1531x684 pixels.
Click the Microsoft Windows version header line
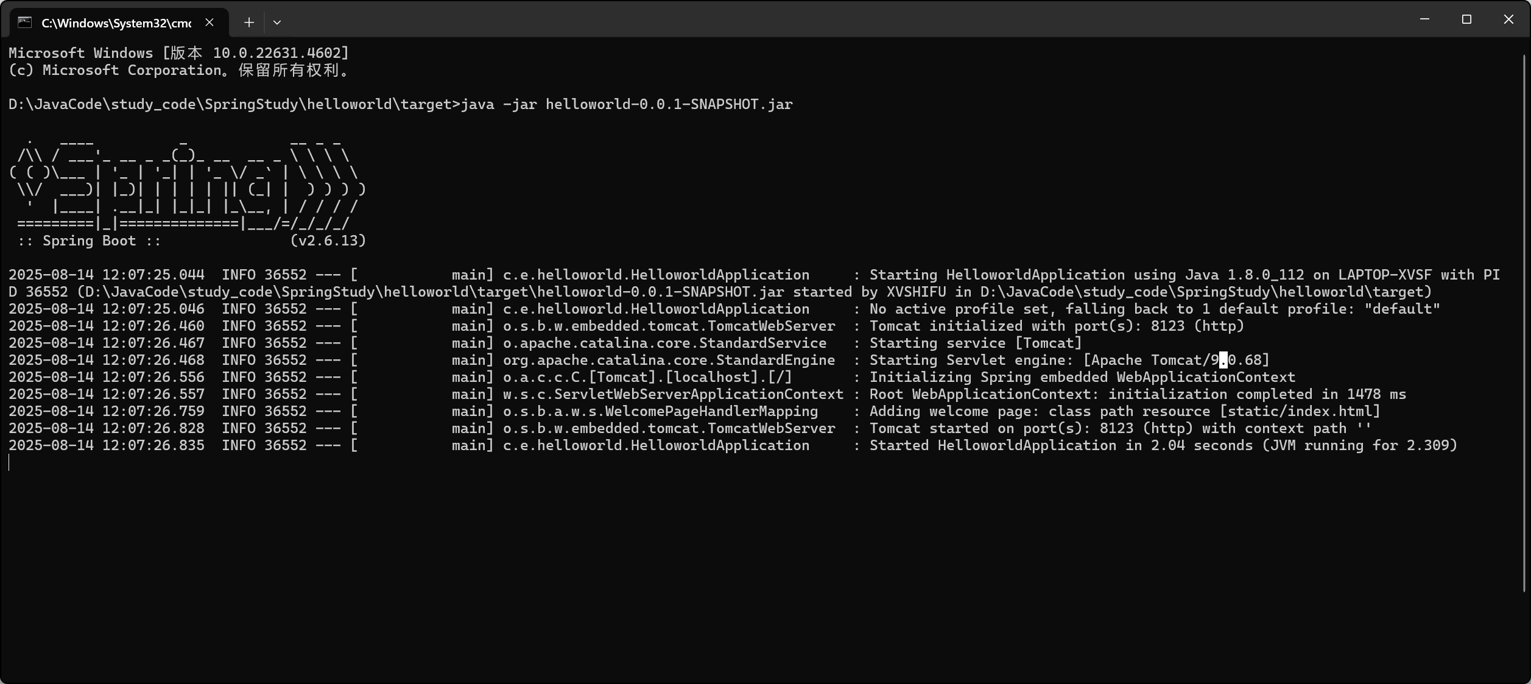click(179, 53)
